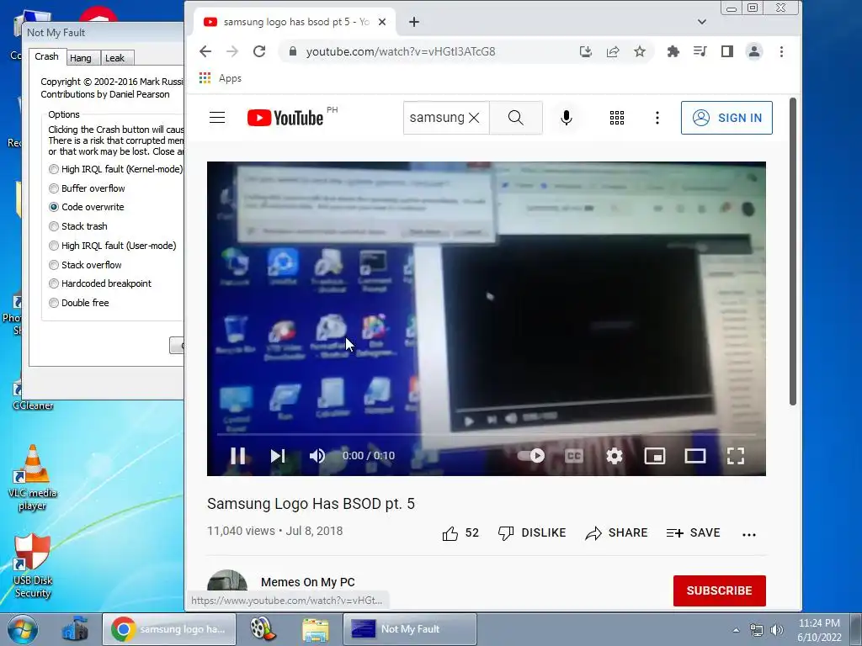Click the taskbar volume speaker icon

[x=776, y=630]
